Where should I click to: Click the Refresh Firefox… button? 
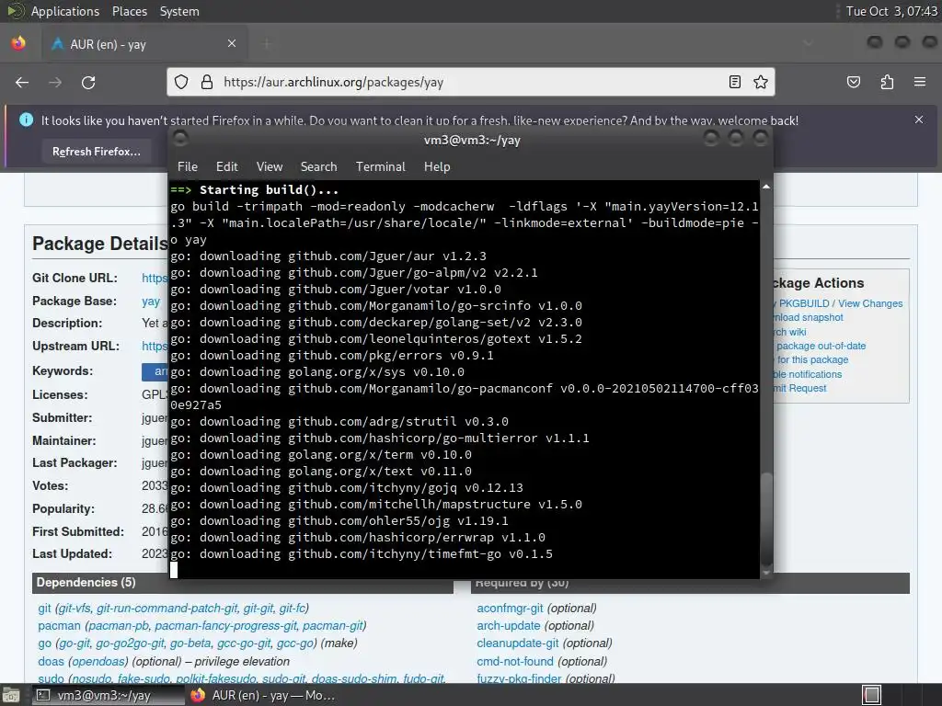96,152
